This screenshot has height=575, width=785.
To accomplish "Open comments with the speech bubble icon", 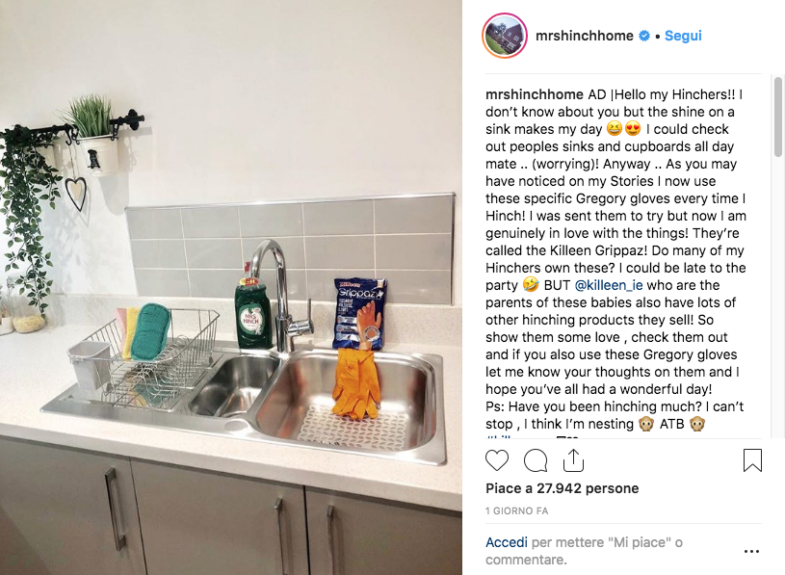I will [x=536, y=460].
